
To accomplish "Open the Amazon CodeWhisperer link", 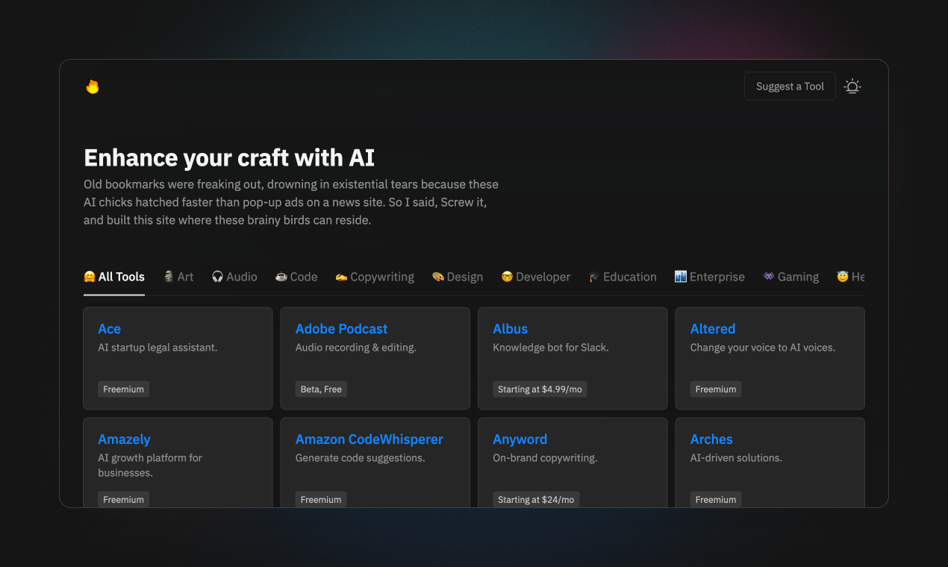I will click(x=369, y=439).
